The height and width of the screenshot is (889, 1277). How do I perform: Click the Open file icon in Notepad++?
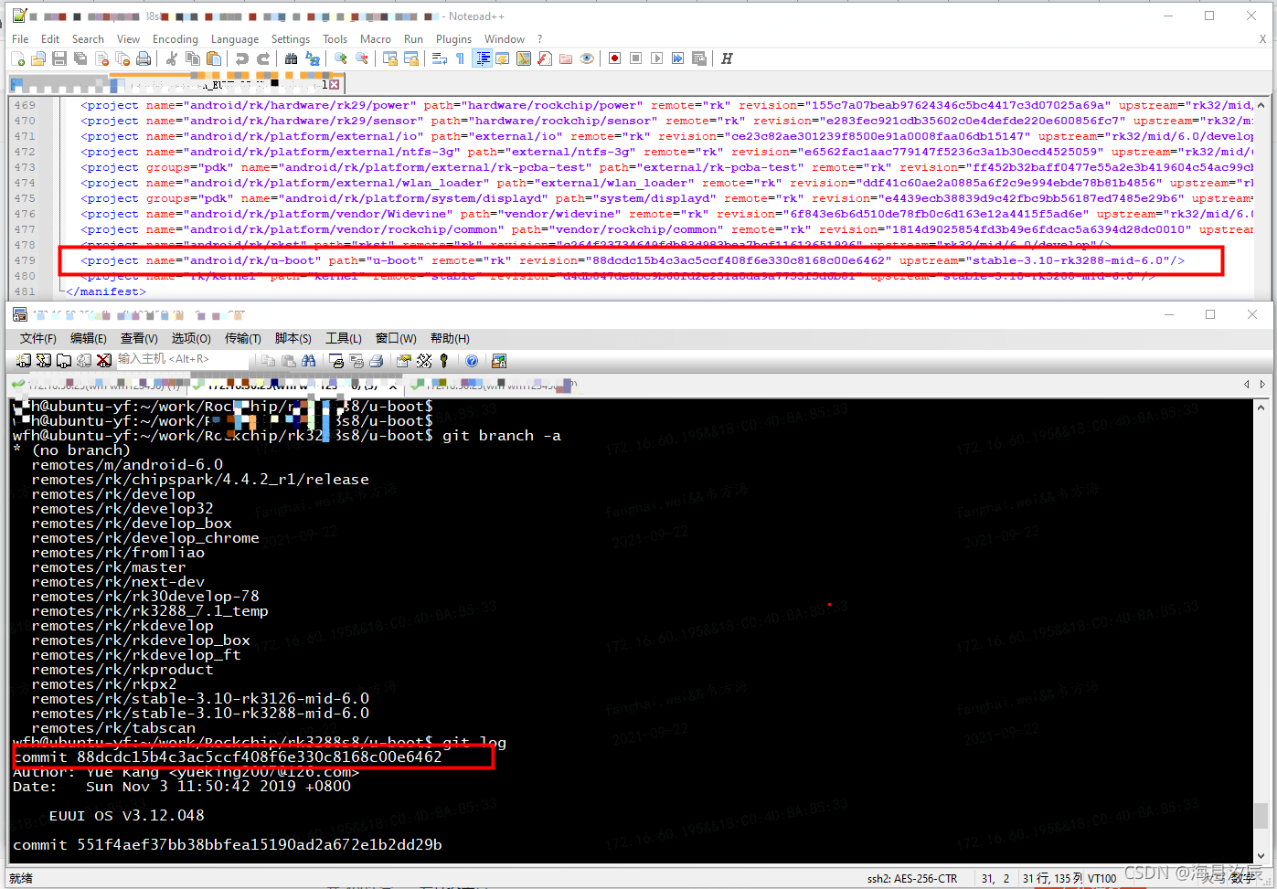pos(38,58)
